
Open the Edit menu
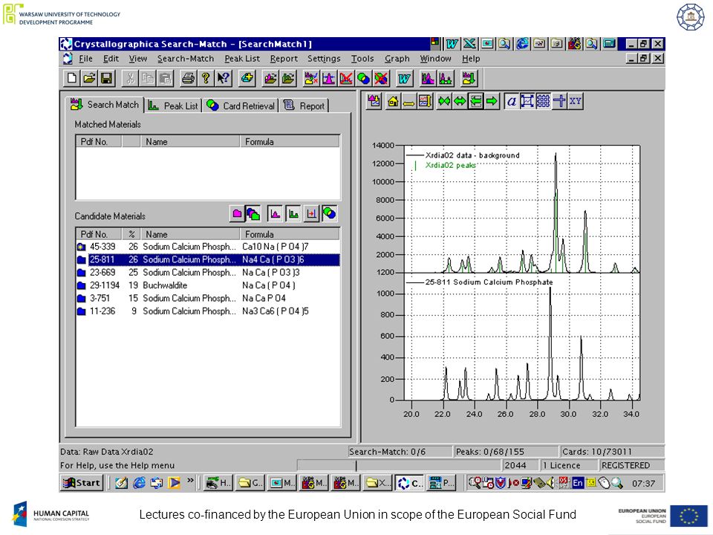(111, 58)
